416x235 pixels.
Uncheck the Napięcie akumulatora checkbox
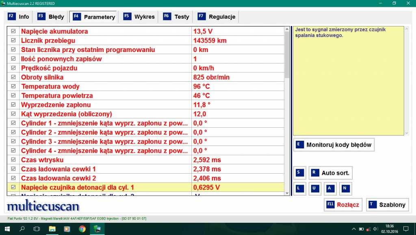click(13, 31)
